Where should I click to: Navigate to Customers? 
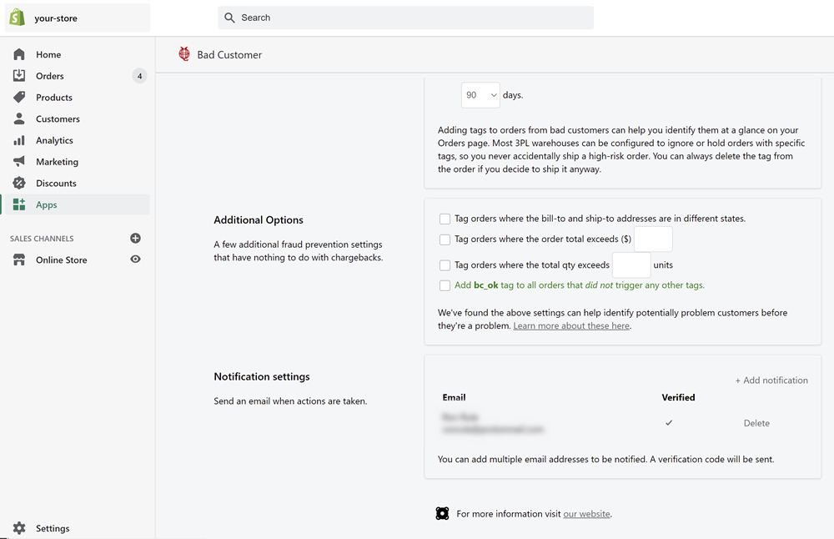tap(58, 118)
